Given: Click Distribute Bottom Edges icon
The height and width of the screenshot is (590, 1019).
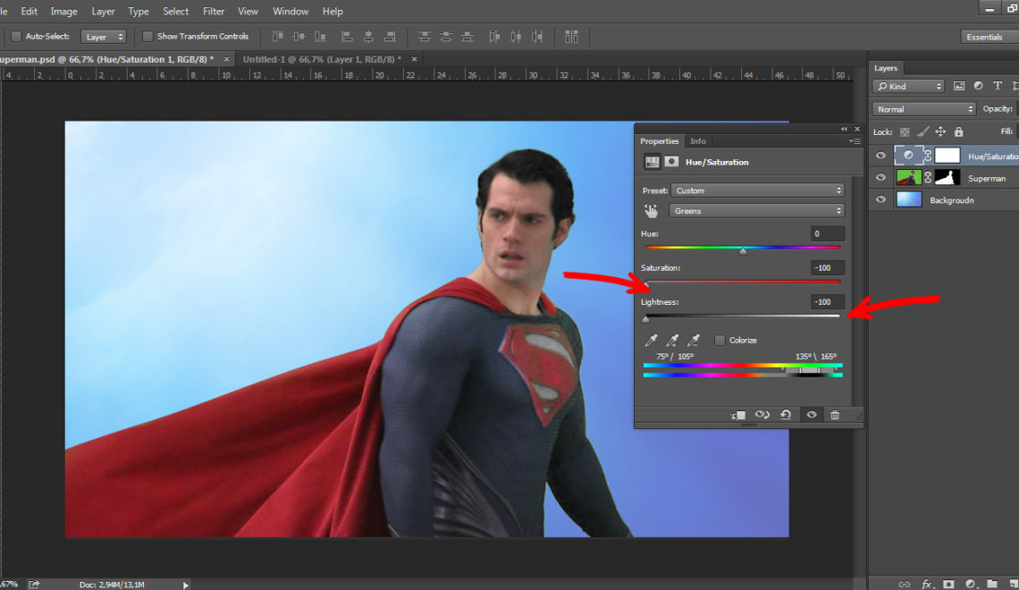Looking at the screenshot, I should [467, 37].
